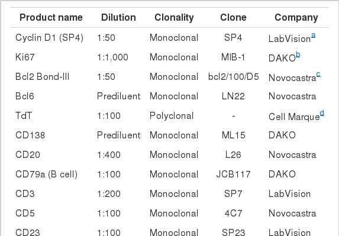339x236 pixels.
Task: Select the Ki67 product name cell
Action: 25,57
